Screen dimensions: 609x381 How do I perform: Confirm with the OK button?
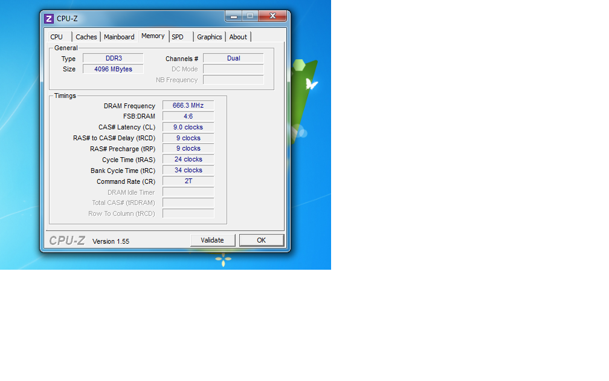262,240
